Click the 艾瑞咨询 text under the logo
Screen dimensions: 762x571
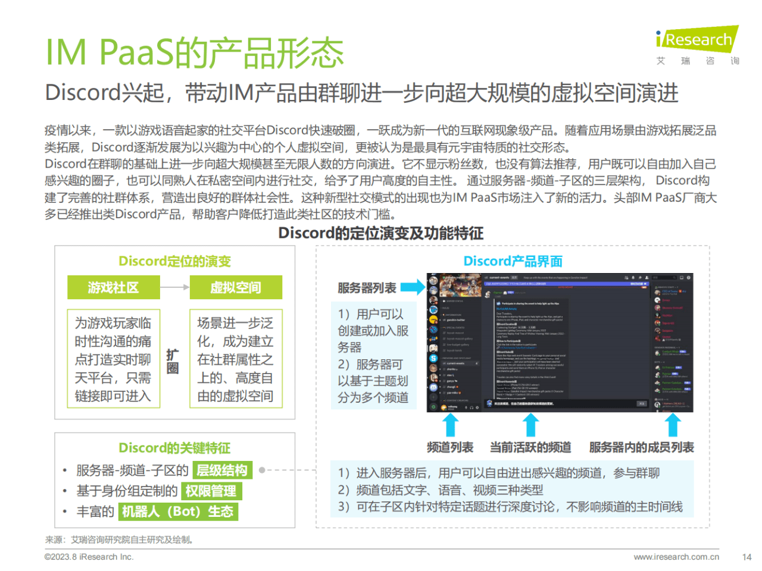[698, 61]
